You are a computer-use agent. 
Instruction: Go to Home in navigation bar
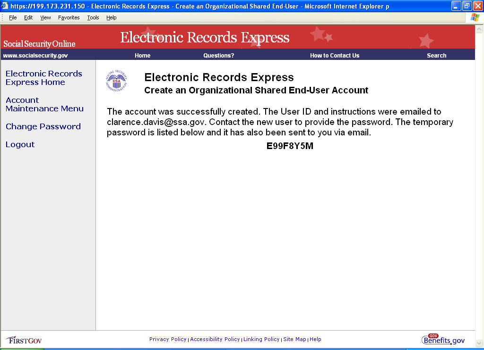pyautogui.click(x=143, y=56)
